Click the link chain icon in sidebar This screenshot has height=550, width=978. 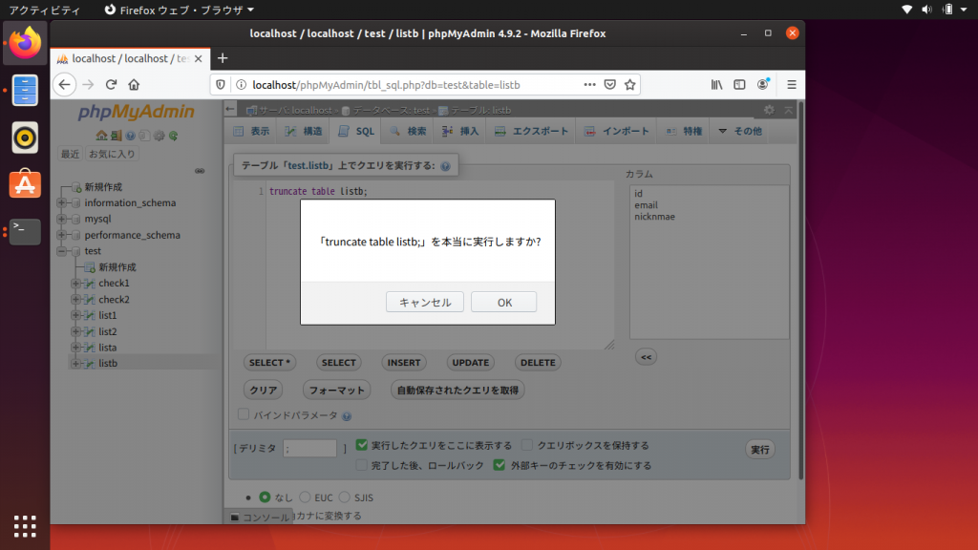click(x=200, y=171)
